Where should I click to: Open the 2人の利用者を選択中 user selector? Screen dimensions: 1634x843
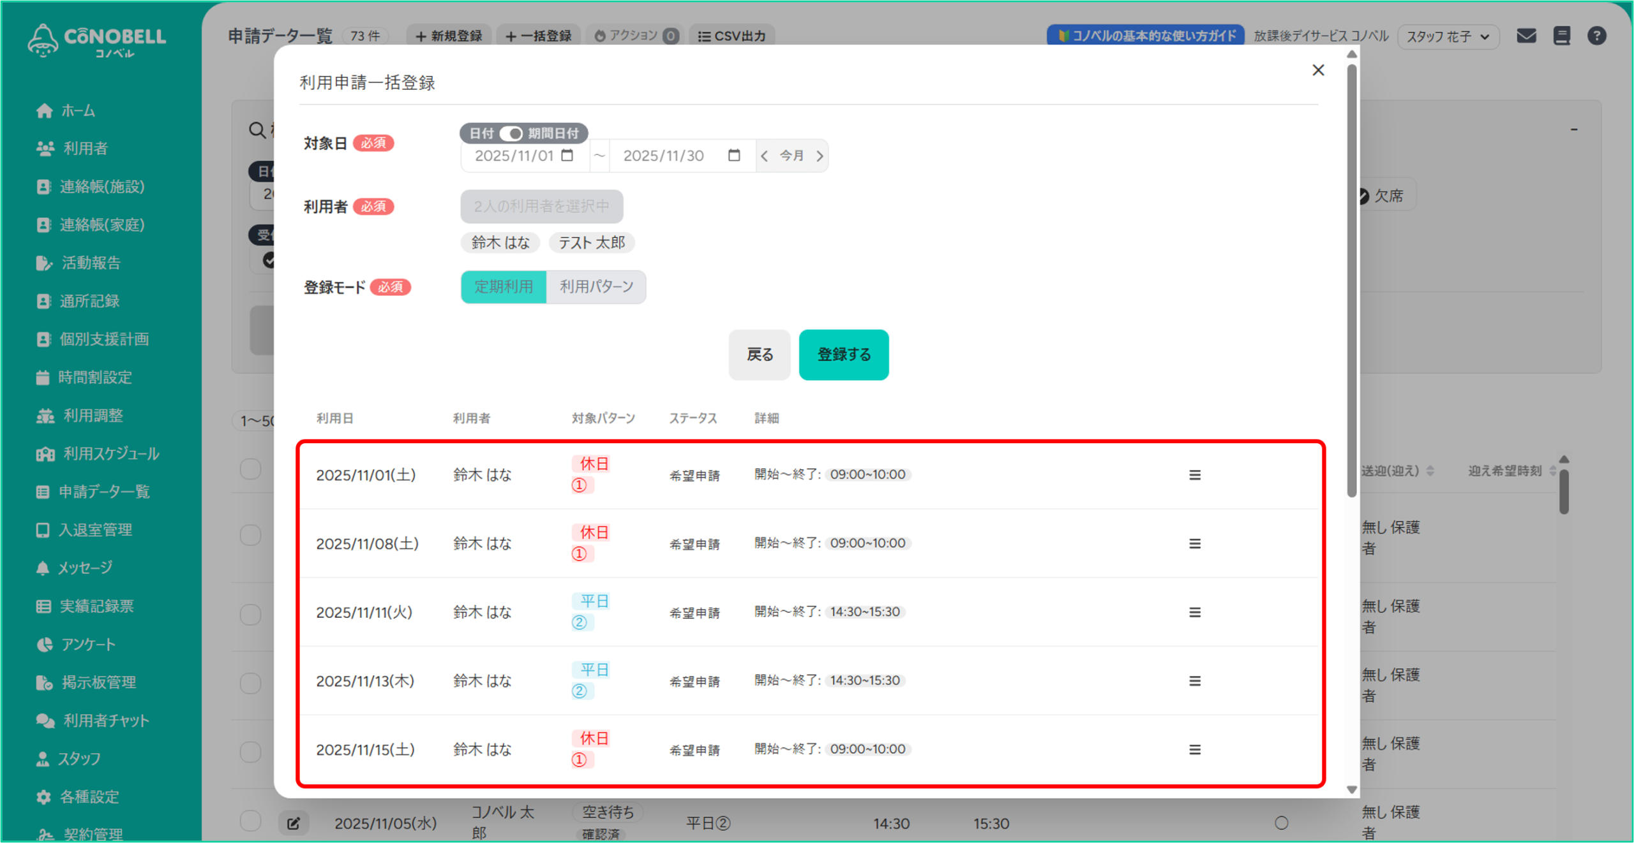click(x=541, y=207)
